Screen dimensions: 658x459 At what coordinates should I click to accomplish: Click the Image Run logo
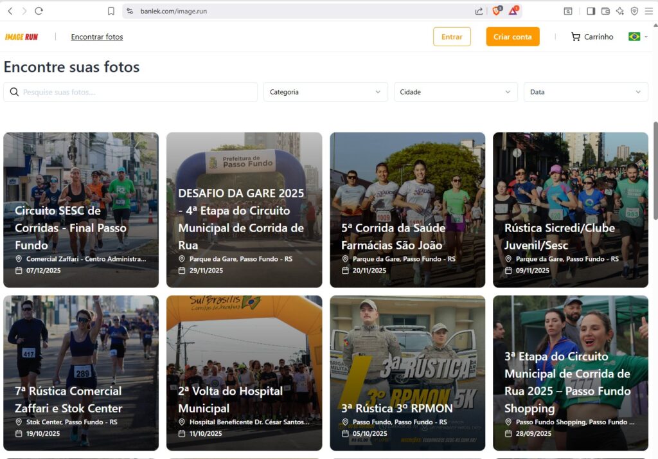(21, 37)
